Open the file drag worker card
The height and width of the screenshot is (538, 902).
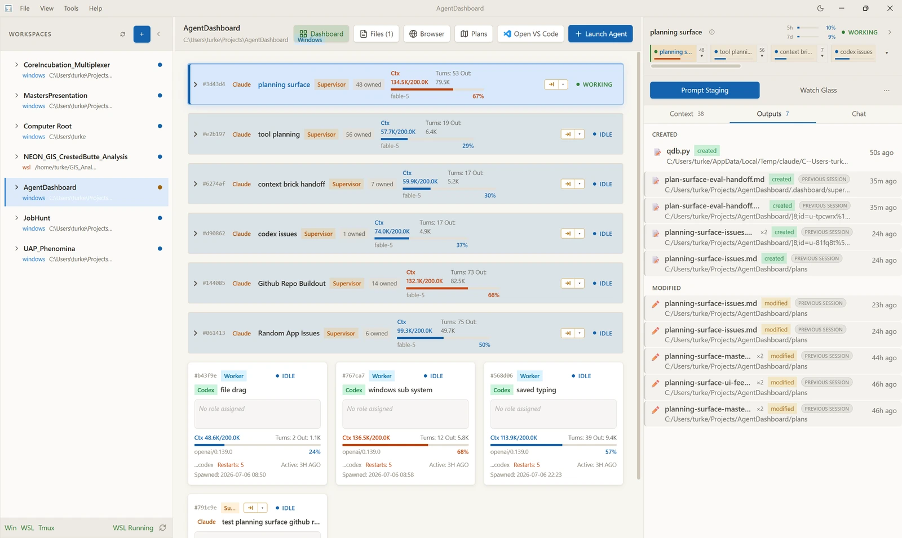258,424
